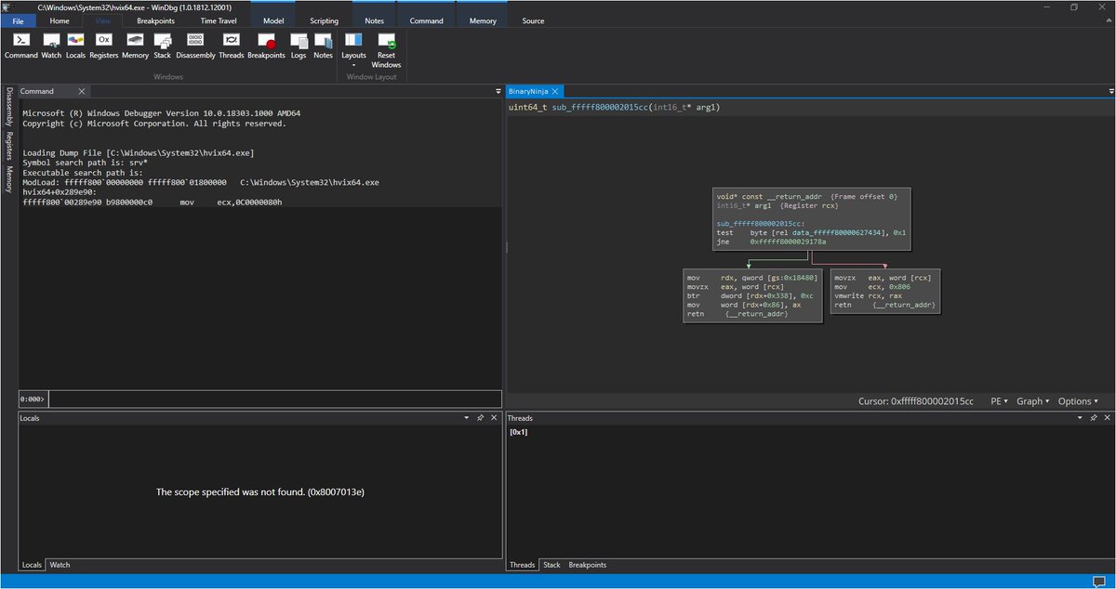The width and height of the screenshot is (1116, 589).
Task: Open the Scripting ribbon tab
Action: point(324,20)
